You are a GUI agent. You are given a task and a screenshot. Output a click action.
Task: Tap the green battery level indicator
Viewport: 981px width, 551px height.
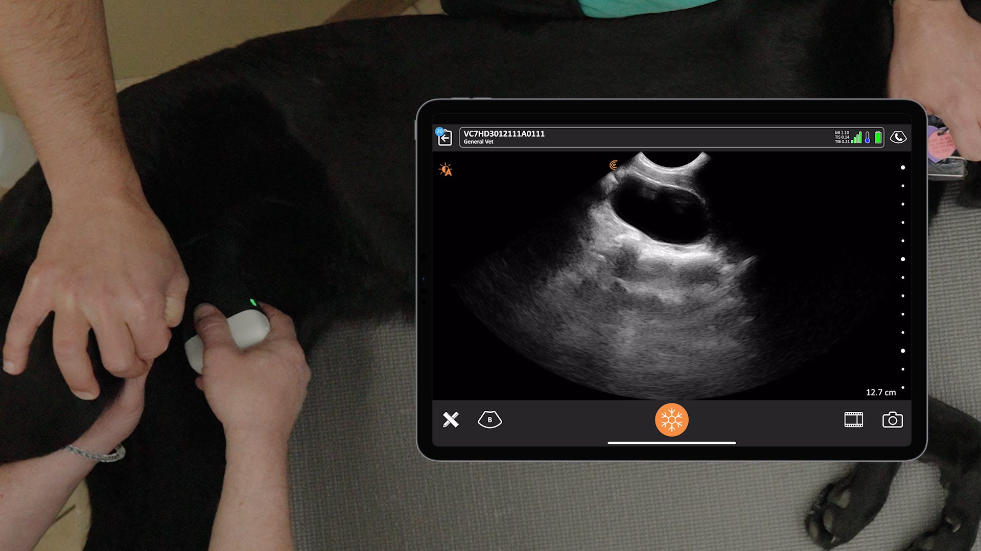tap(878, 137)
